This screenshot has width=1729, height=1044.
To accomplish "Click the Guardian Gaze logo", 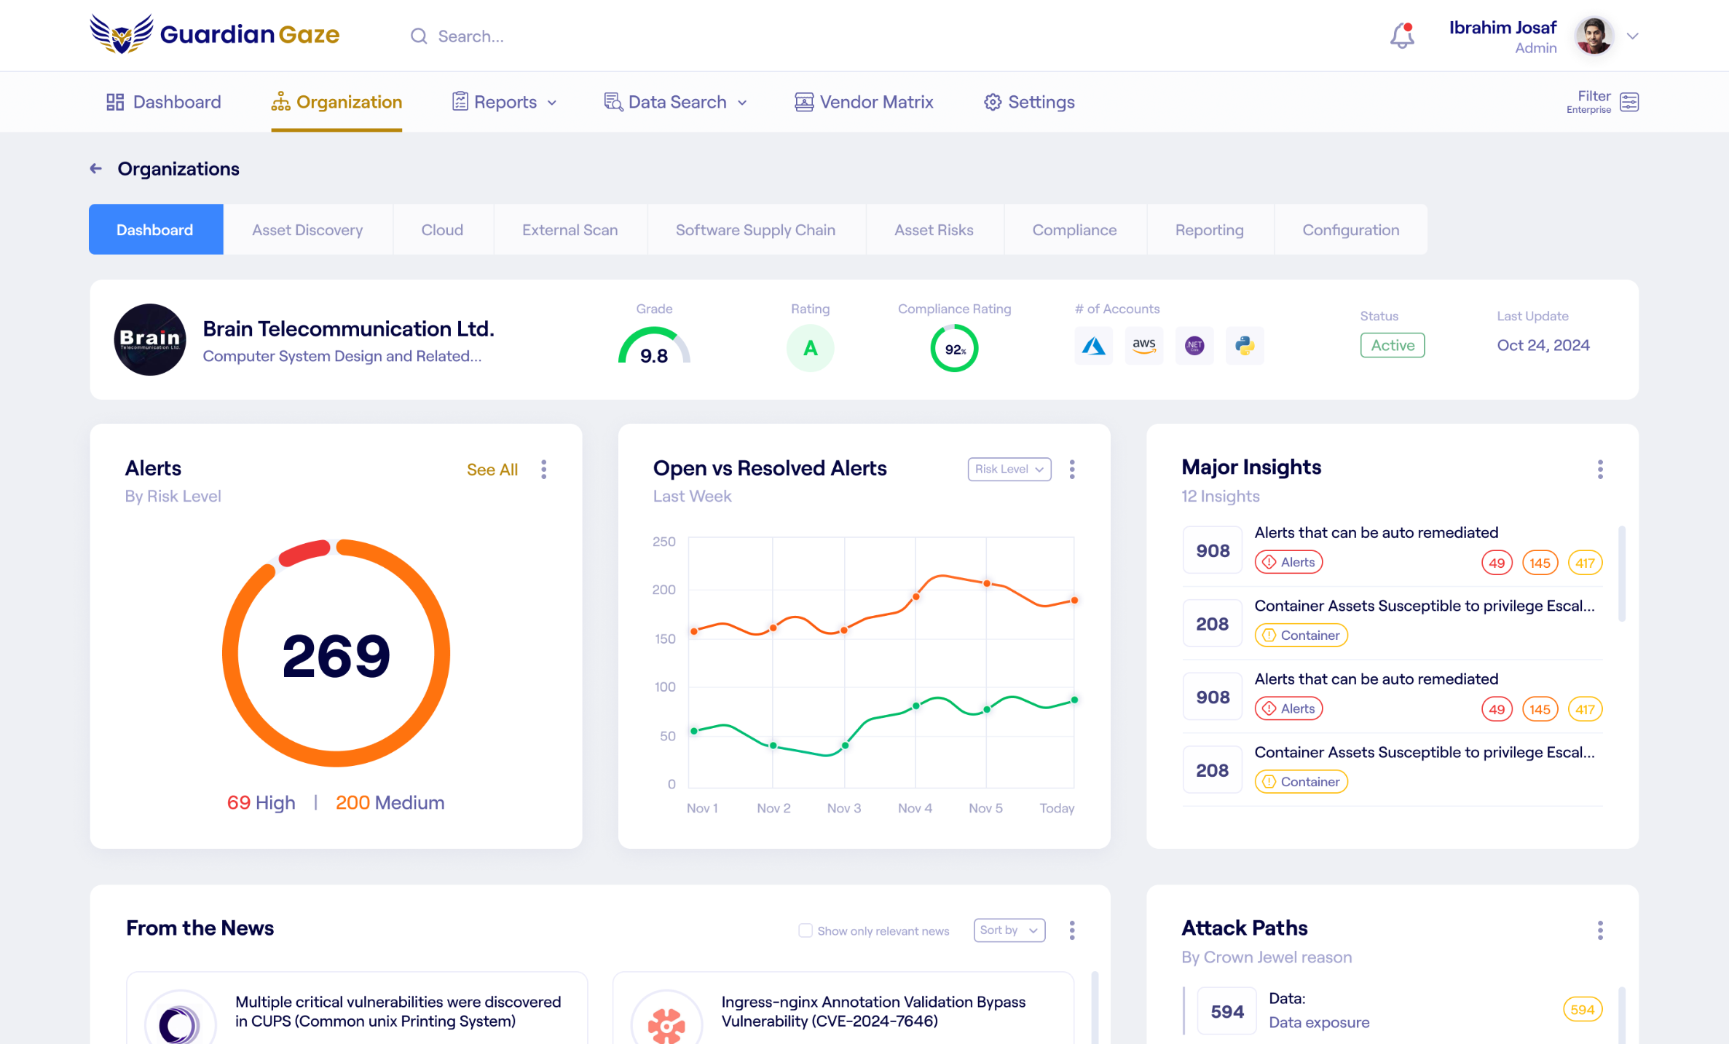I will (215, 34).
